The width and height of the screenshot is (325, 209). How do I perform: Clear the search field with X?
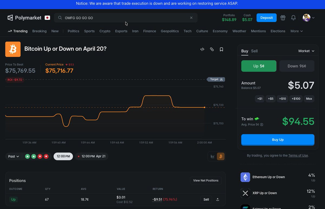(x=191, y=18)
